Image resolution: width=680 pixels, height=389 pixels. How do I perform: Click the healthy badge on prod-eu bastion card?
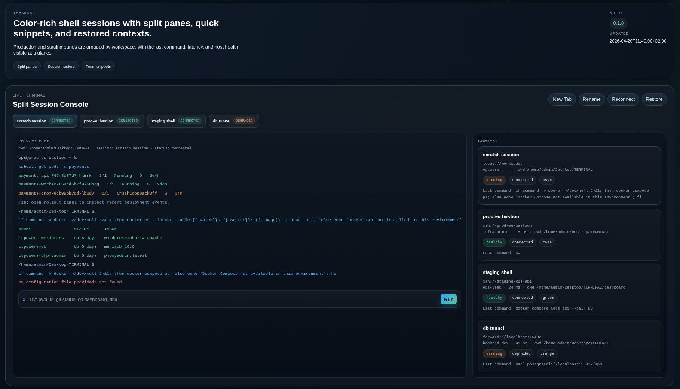pos(494,243)
